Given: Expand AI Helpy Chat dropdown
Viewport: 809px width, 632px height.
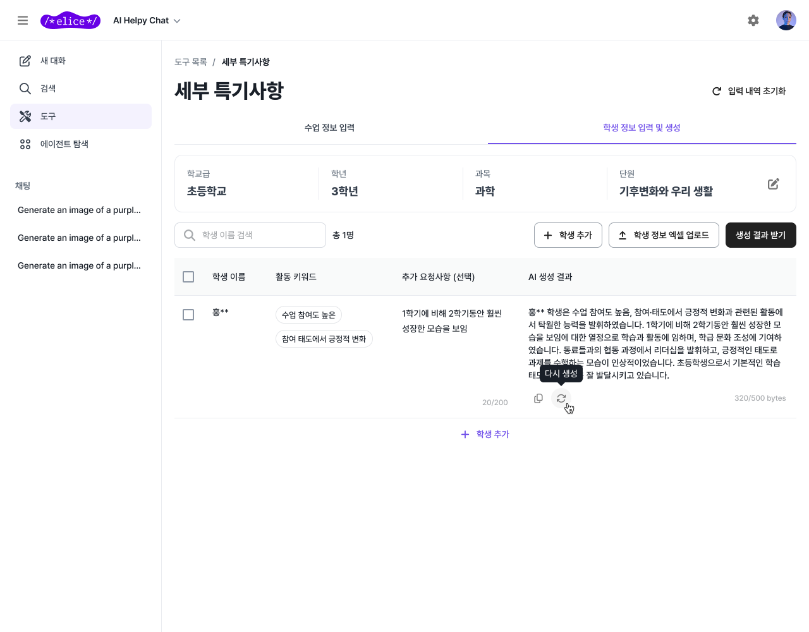Looking at the screenshot, I should 147,21.
